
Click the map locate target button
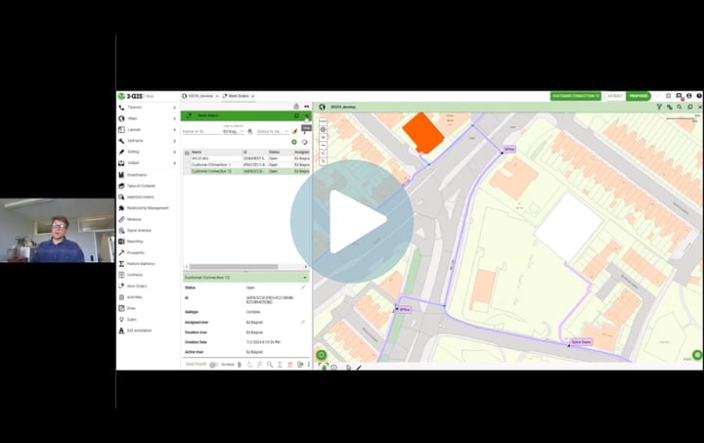click(x=323, y=129)
